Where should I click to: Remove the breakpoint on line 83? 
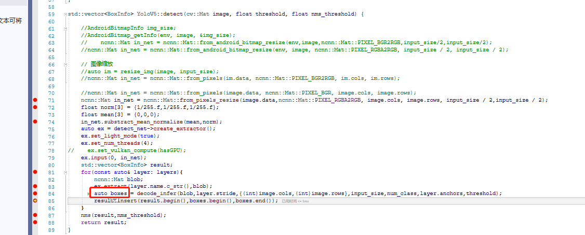(35, 186)
